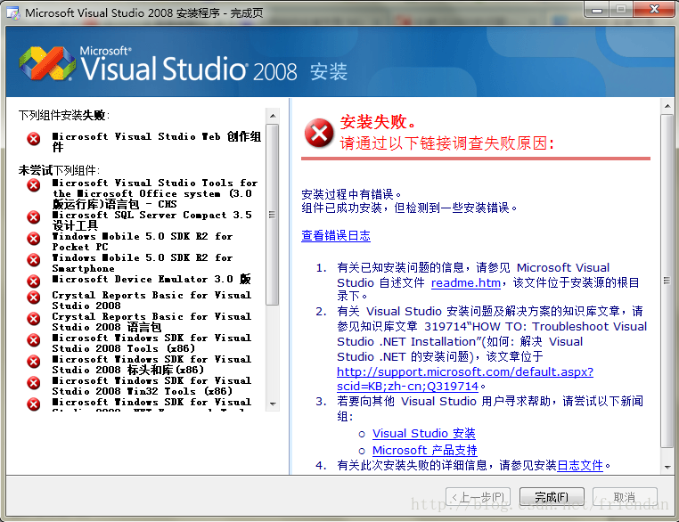
Task: Click error icon beside Windows Mobile SDK for Smartphone
Action: point(33,260)
